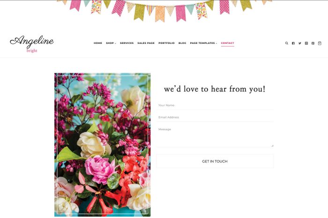Open the Portfolio page link

[x=166, y=43]
